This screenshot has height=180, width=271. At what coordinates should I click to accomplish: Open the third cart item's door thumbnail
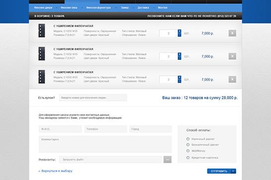click(42, 77)
